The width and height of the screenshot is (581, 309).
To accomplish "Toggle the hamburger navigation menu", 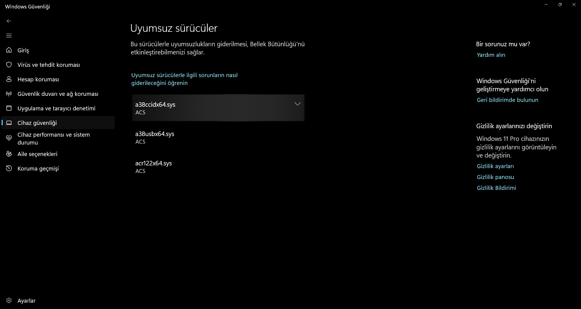I will pyautogui.click(x=9, y=36).
